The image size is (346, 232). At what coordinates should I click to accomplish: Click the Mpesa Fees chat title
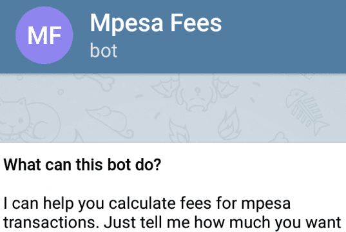156,23
